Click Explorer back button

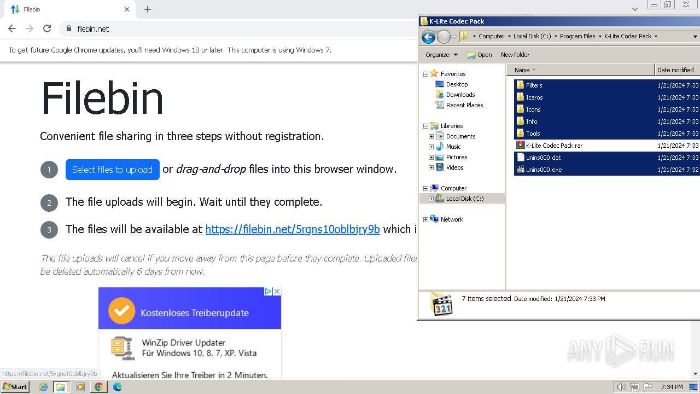(428, 37)
